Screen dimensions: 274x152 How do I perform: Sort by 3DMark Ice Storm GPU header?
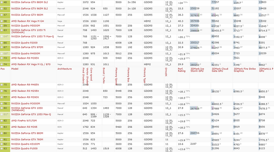tap(197, 70)
